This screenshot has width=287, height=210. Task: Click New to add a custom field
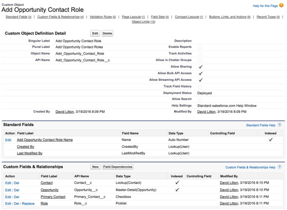(95, 167)
